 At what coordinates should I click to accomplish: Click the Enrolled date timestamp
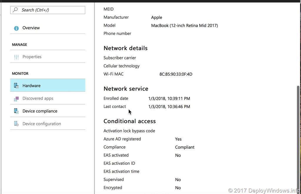169,99
